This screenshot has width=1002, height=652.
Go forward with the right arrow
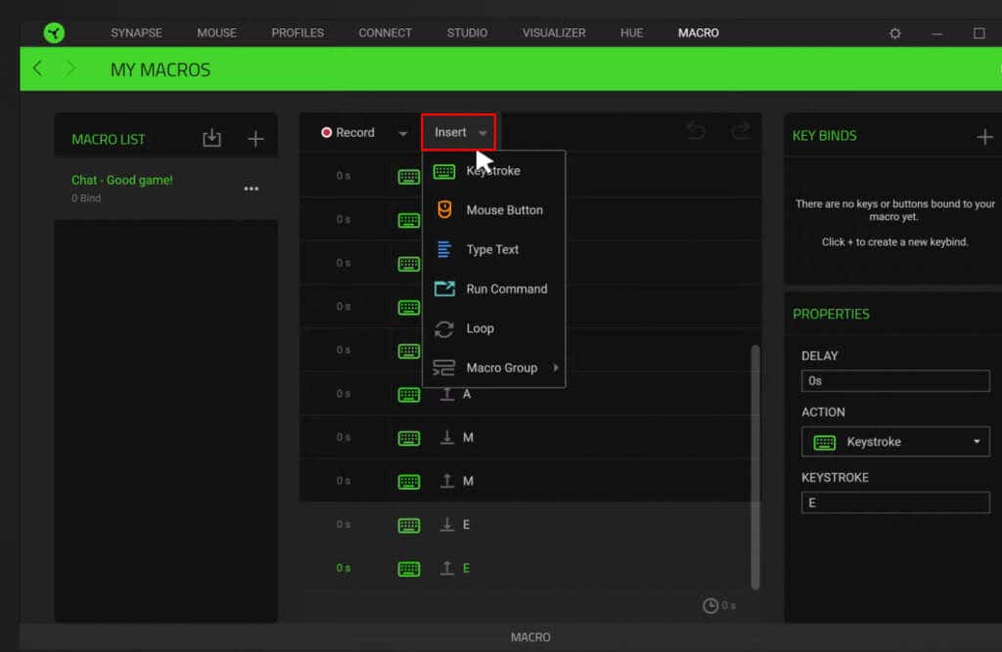coord(70,68)
